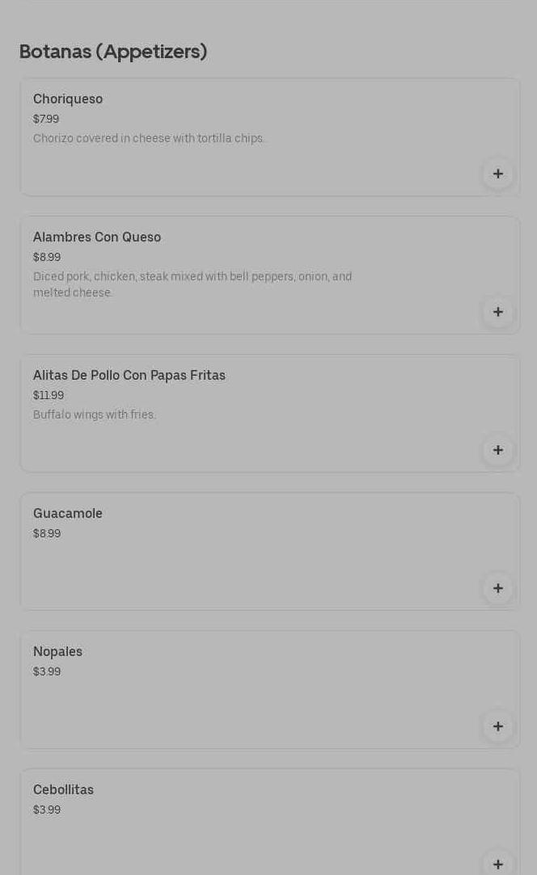This screenshot has height=875, width=537.
Task: Click the Alambres Con Queso description text
Action: click(x=192, y=284)
